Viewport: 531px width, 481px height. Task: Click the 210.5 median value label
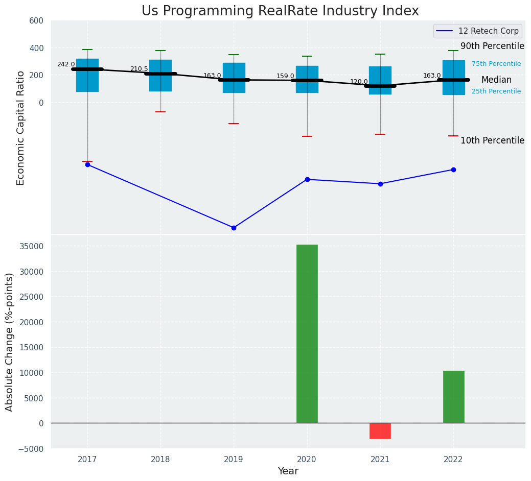[139, 69]
